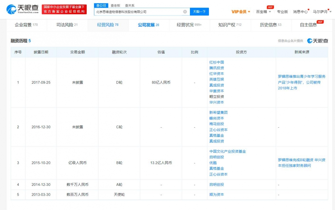Click the 披露日期 column header
The height and width of the screenshot is (210, 335).
coord(41,52)
